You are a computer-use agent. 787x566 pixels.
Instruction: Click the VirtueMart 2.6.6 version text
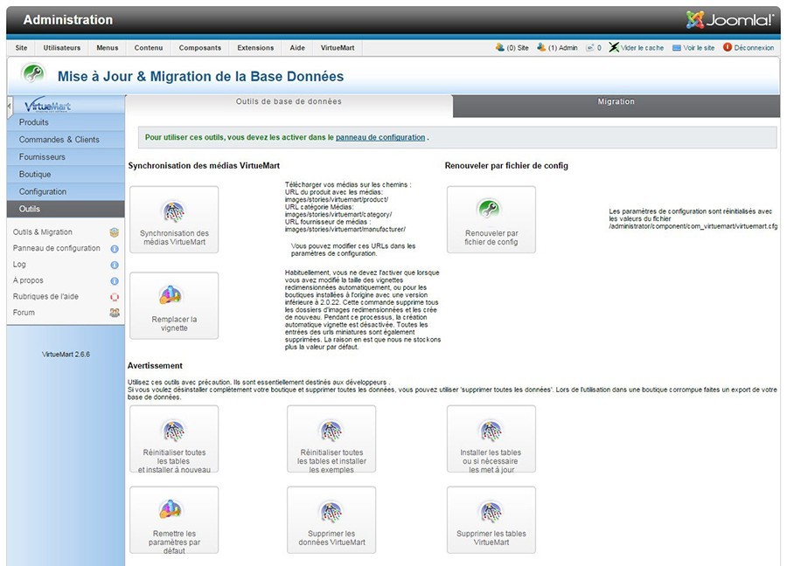click(x=66, y=355)
